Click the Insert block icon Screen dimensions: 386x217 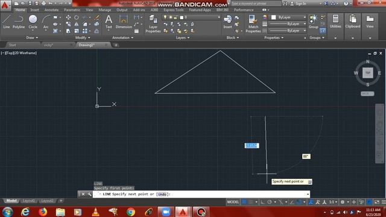[x=227, y=22]
